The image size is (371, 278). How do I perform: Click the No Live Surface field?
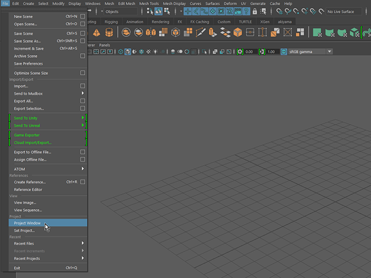[x=344, y=12]
